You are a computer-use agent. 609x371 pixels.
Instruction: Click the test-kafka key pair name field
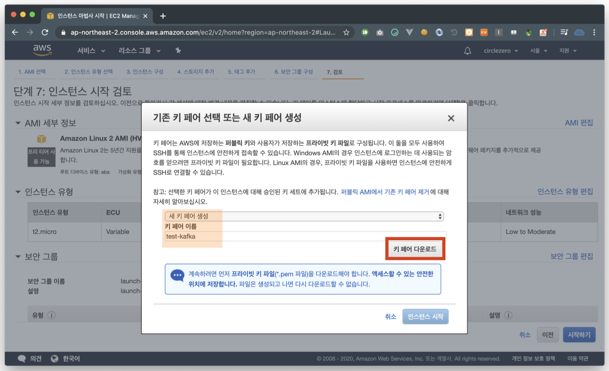[x=305, y=236]
